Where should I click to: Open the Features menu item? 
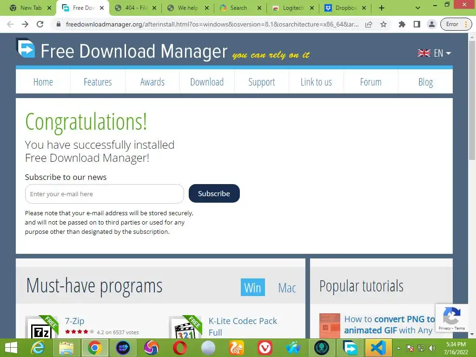98,82
